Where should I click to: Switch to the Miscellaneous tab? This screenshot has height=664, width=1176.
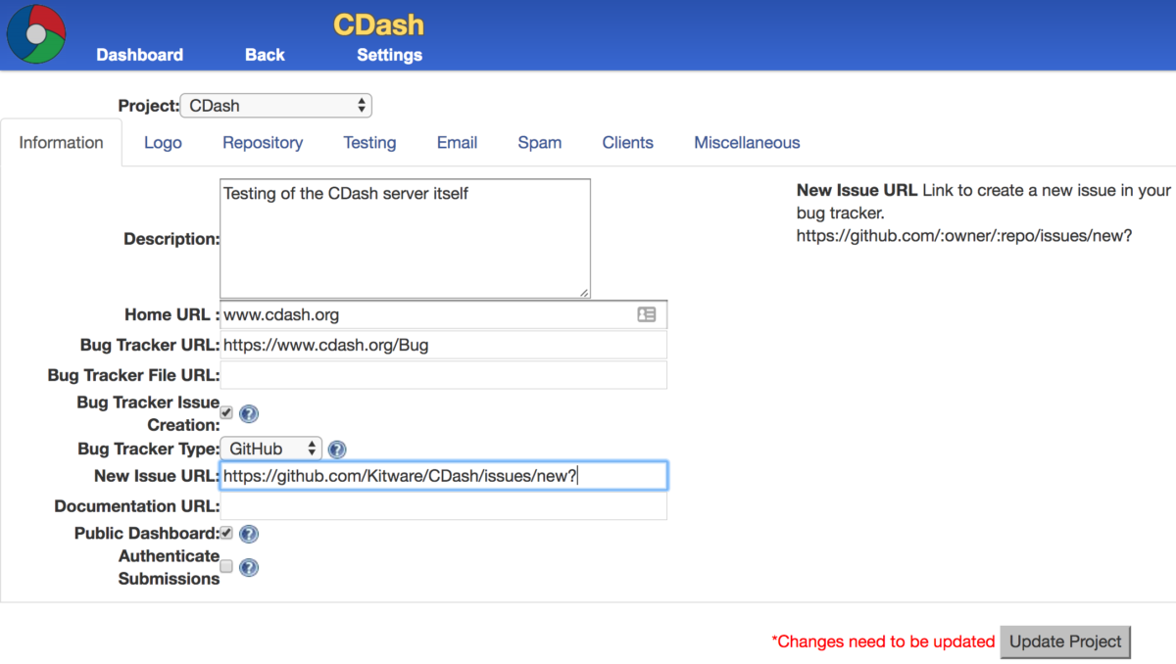click(747, 142)
